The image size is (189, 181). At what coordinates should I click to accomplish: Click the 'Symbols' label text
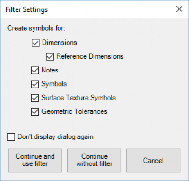[x=54, y=84]
